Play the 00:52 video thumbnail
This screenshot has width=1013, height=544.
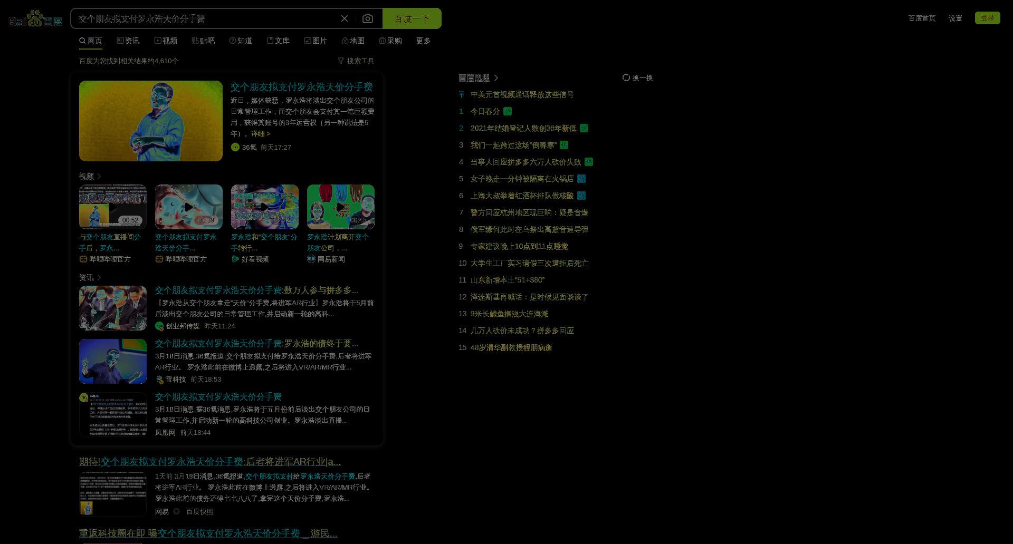(113, 207)
